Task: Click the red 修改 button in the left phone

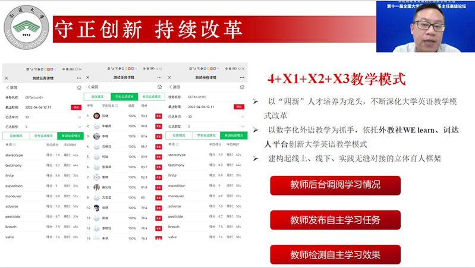Action: (76, 108)
